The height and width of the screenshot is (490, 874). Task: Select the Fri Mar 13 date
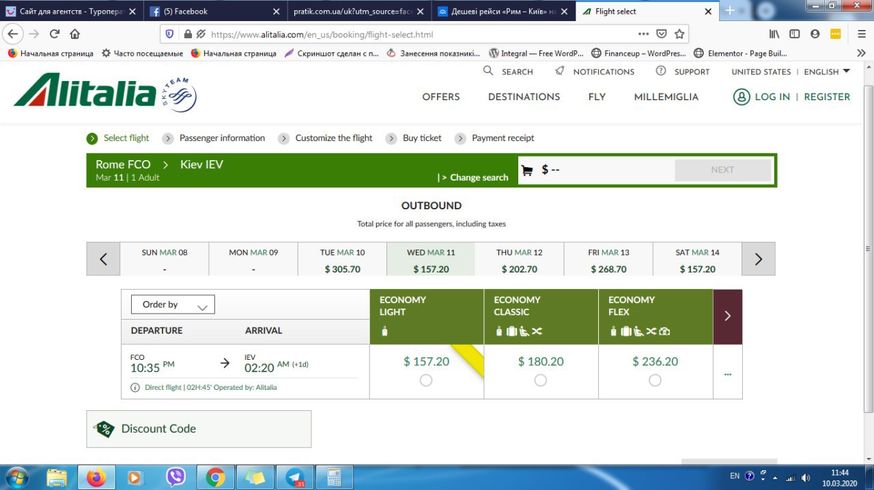608,260
